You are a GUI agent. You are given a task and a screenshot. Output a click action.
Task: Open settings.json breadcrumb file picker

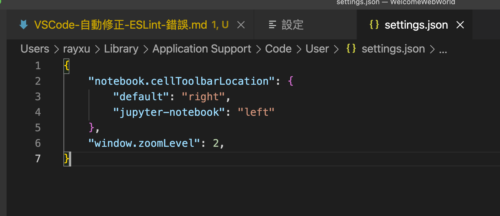click(x=393, y=49)
